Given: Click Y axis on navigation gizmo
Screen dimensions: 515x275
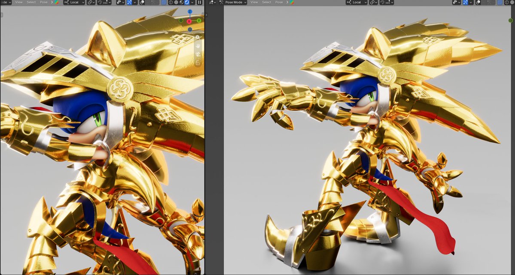Looking at the screenshot, I should [x=199, y=20].
